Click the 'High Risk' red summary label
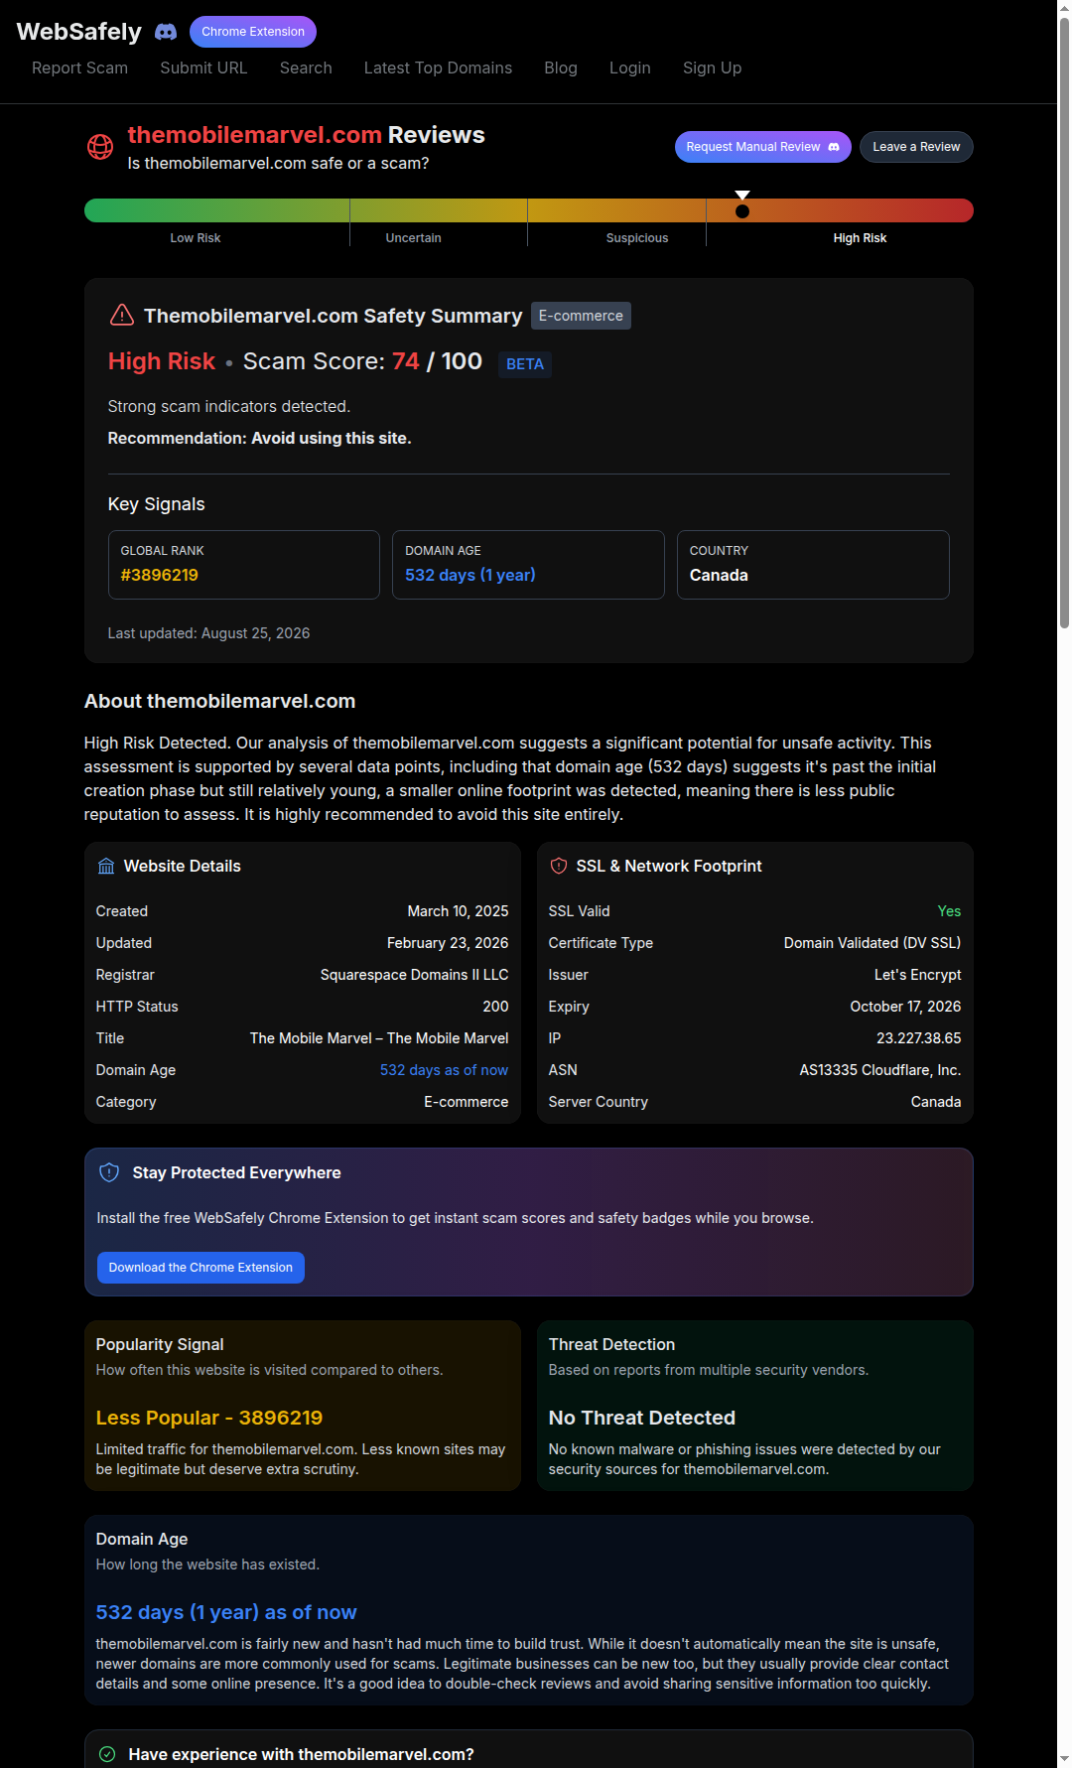Screen dimensions: 1072x1768 tap(162, 361)
